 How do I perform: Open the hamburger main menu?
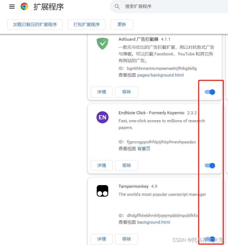tap(12, 7)
